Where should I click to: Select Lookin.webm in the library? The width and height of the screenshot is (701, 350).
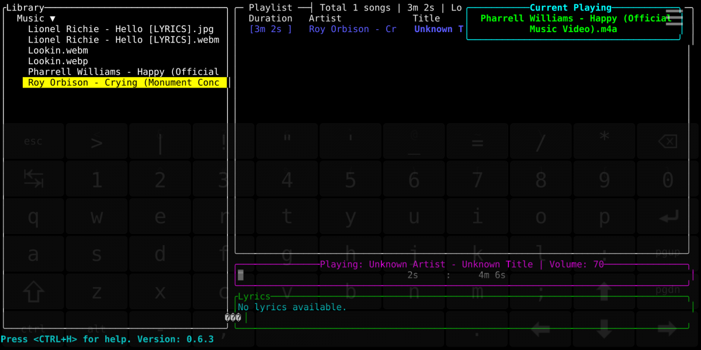(58, 50)
